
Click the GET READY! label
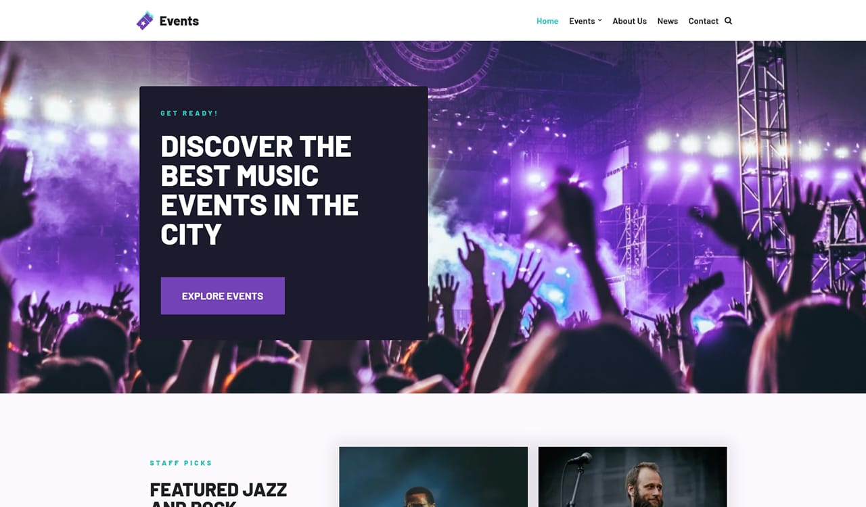pyautogui.click(x=189, y=114)
